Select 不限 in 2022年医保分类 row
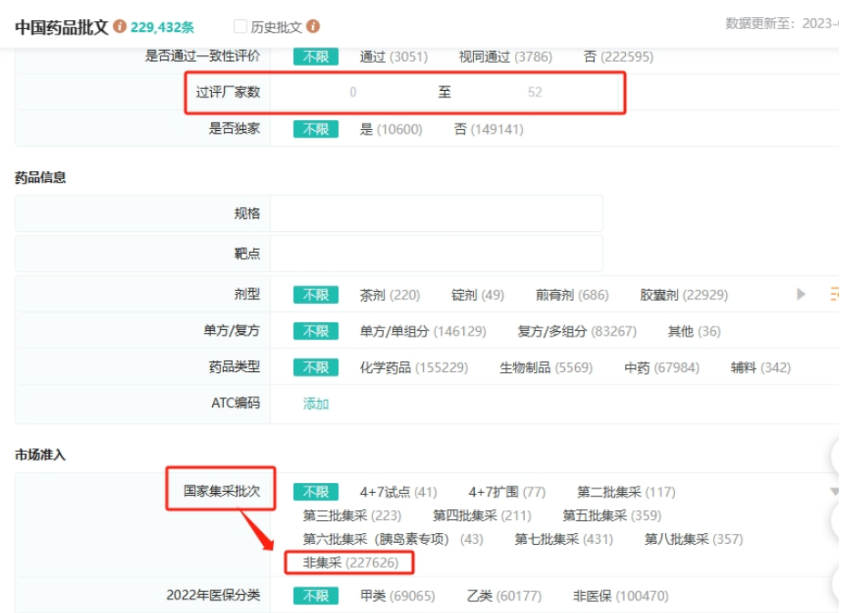Viewport: 847px width, 613px height. pos(316,596)
